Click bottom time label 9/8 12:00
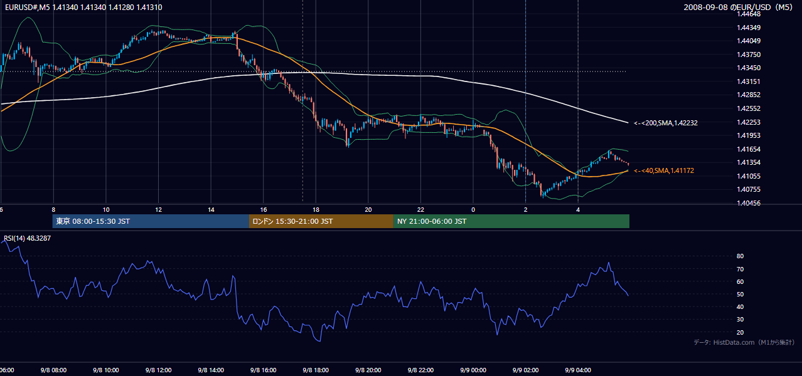802x376 pixels. click(158, 370)
